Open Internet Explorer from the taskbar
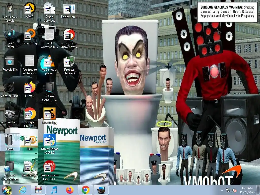The image size is (260, 195). pyautogui.click(x=23, y=190)
